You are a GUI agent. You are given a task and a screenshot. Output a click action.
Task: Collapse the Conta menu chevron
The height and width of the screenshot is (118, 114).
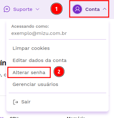coord(105,9)
